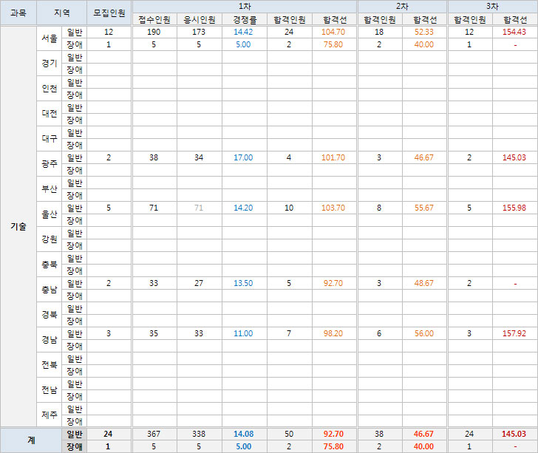Select the 대전 region cell
This screenshot has width=538, height=453.
[x=49, y=113]
